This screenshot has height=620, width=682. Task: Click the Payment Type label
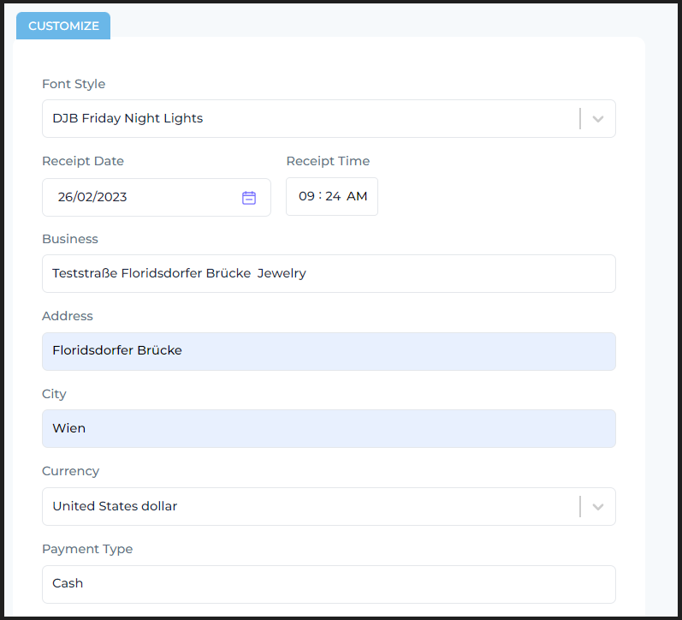[87, 549]
